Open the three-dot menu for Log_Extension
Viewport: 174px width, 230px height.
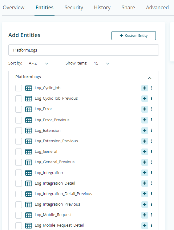coord(152,130)
